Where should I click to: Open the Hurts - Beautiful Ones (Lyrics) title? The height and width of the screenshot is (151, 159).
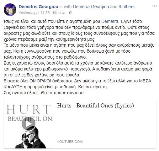click(95, 106)
